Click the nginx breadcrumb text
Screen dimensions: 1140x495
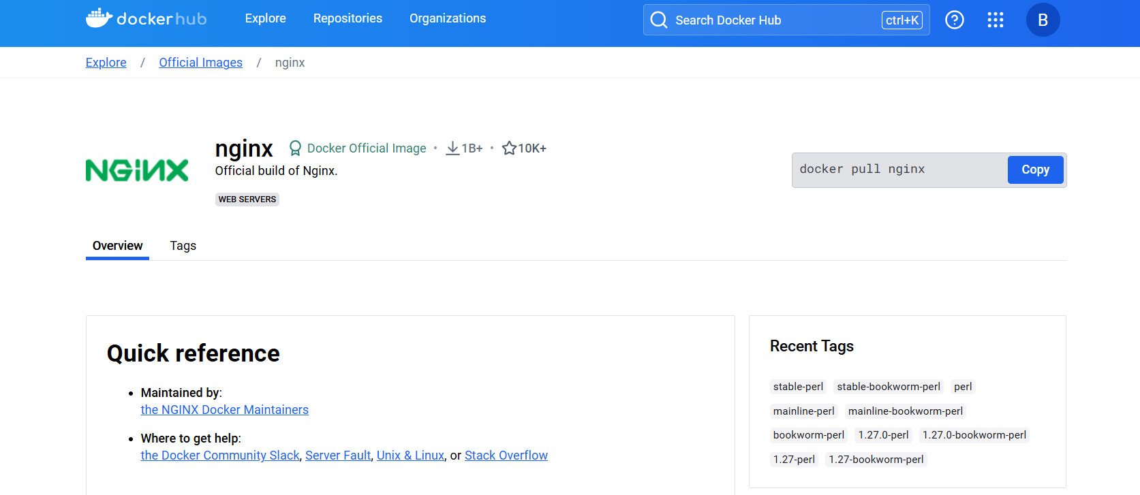point(290,63)
